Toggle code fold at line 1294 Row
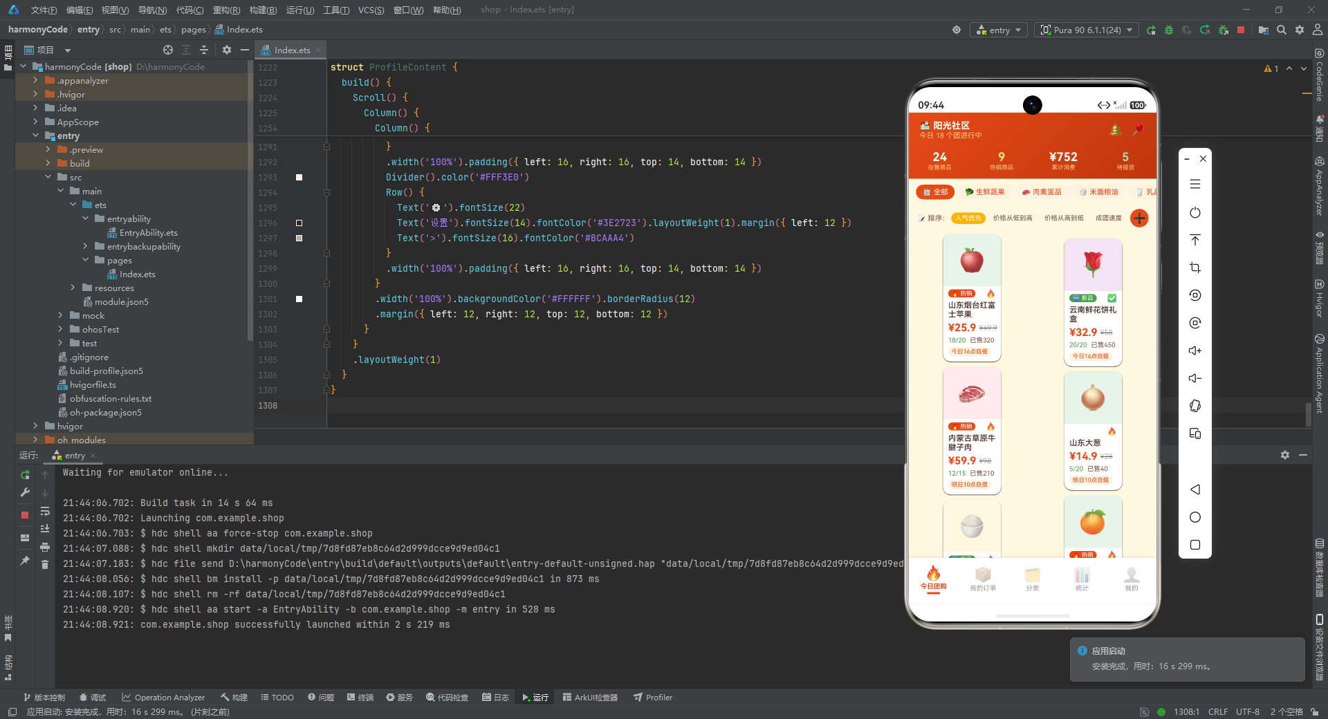1328x719 pixels. 326,192
